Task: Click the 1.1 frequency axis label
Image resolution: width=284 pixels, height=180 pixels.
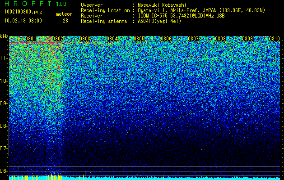Action: tap(4, 58)
